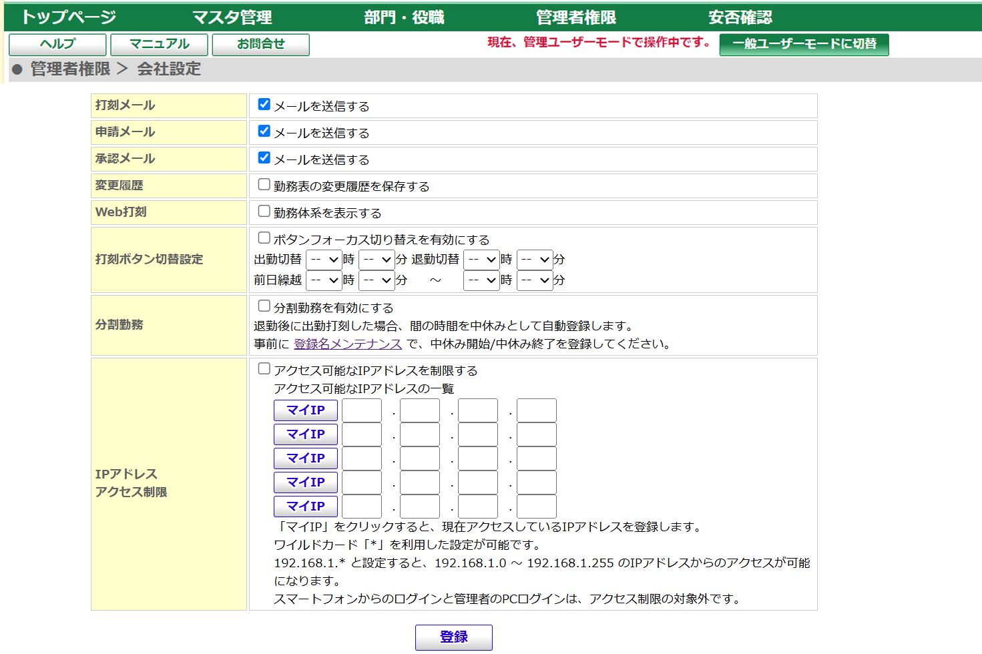
Task: Open the 部門・役職 menu
Action: click(x=404, y=17)
